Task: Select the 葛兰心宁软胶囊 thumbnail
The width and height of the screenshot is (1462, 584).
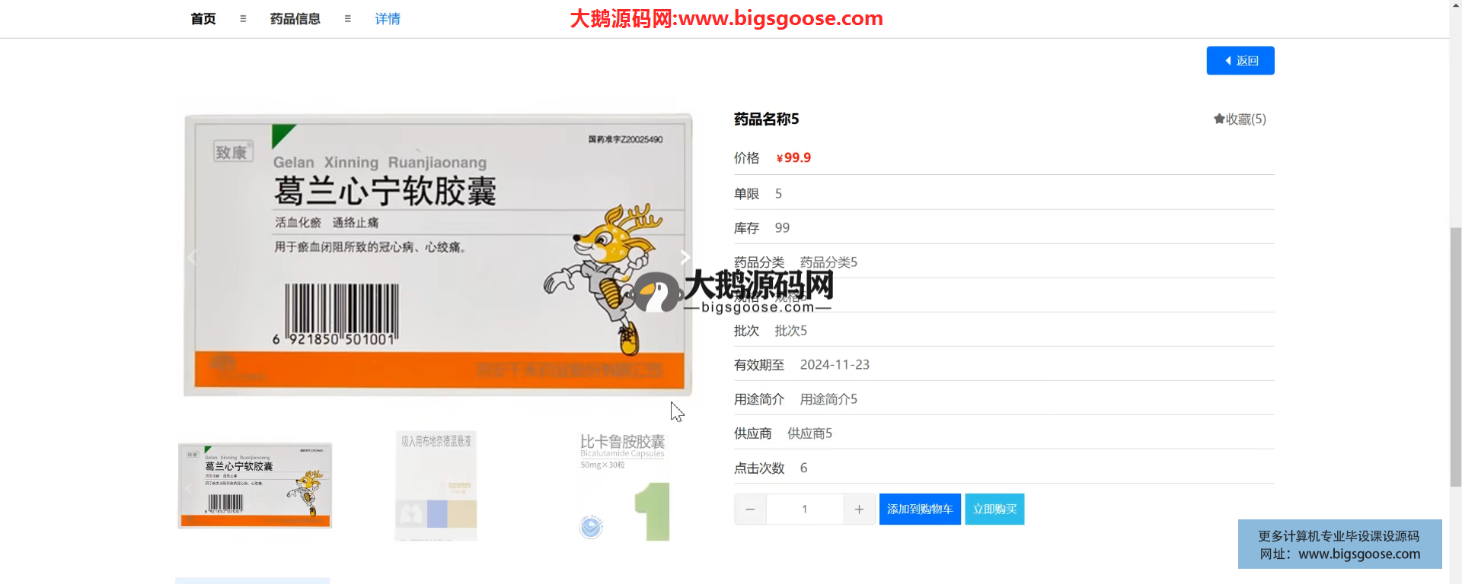Action: (x=255, y=486)
